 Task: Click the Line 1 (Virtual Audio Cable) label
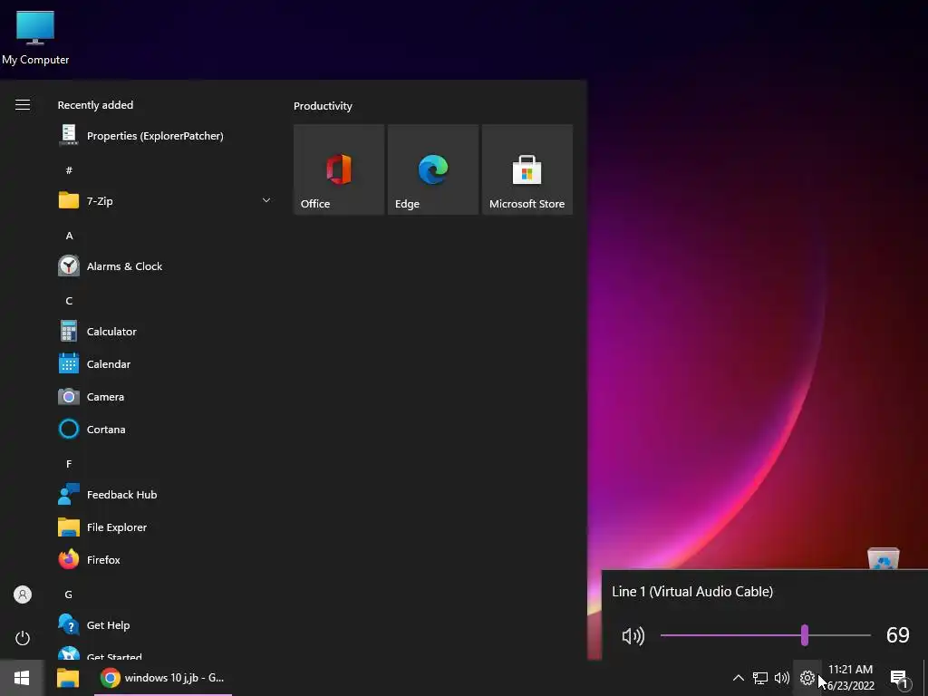(x=692, y=591)
